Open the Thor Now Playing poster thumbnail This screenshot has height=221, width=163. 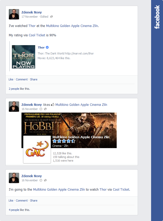24,57
